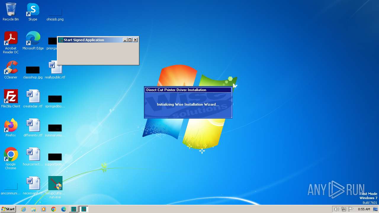Open Windows Explorer from taskbar
This screenshot has width=379, height=213.
pyautogui.click(x=33, y=209)
